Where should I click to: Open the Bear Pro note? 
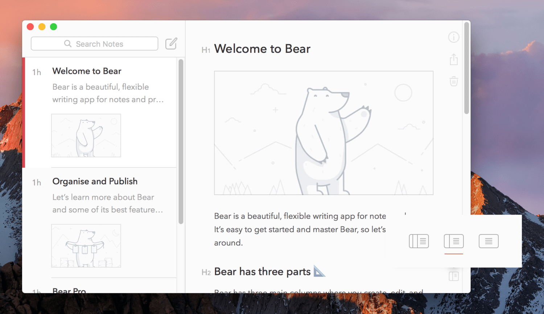[x=69, y=290]
